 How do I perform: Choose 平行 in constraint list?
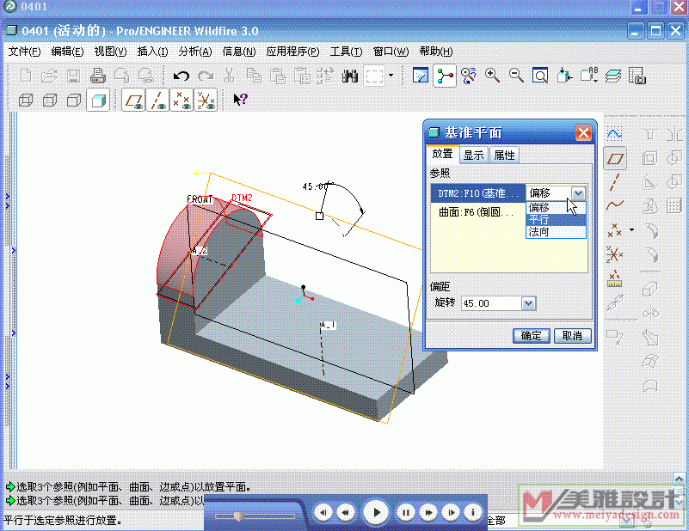click(556, 219)
